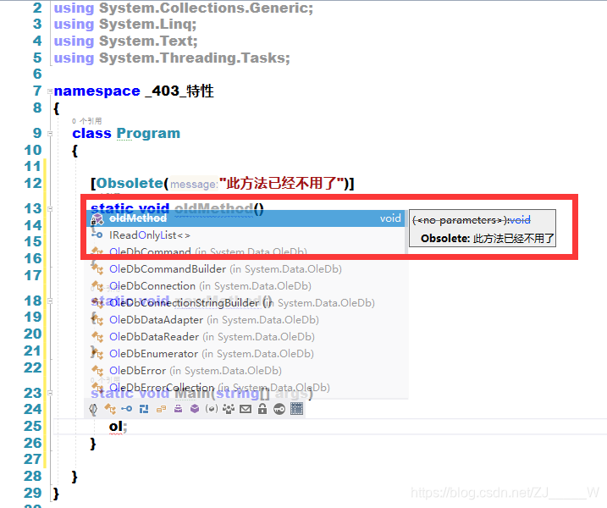Click the purple cube methods filter icon
The image size is (607, 508).
click(195, 408)
